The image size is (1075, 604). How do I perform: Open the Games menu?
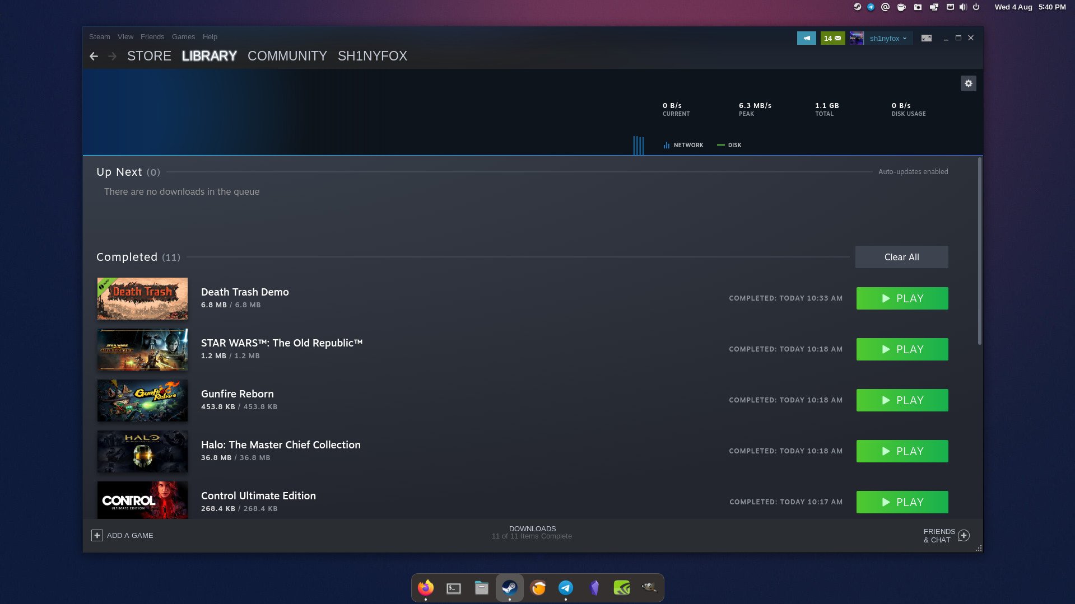click(183, 37)
